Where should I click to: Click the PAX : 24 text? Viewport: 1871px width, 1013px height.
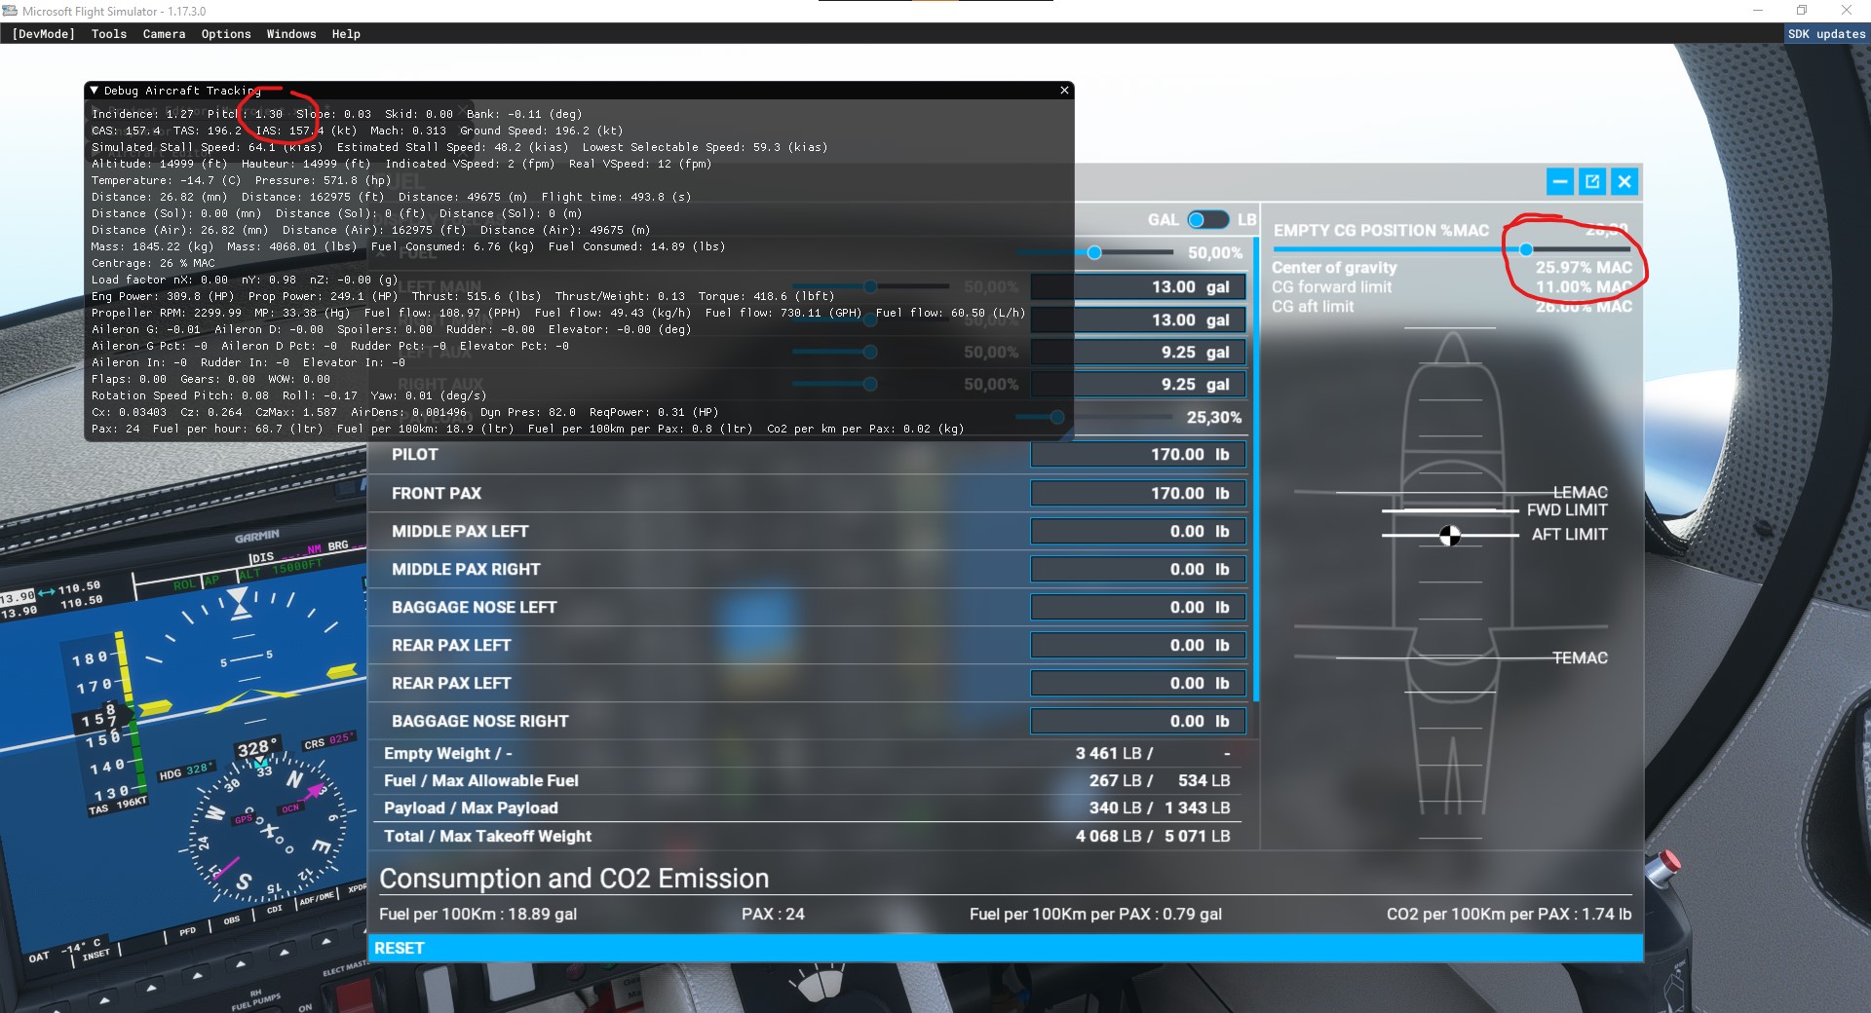click(x=773, y=915)
